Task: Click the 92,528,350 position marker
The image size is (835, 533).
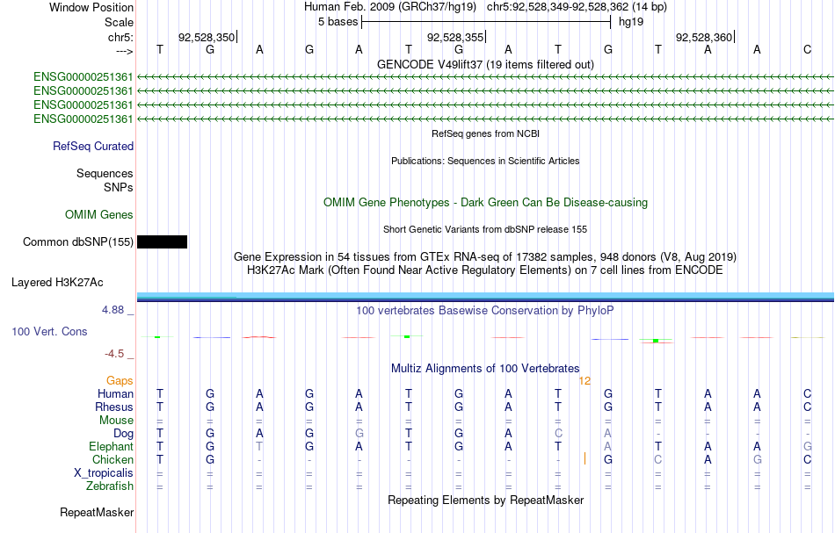Action: click(x=207, y=37)
